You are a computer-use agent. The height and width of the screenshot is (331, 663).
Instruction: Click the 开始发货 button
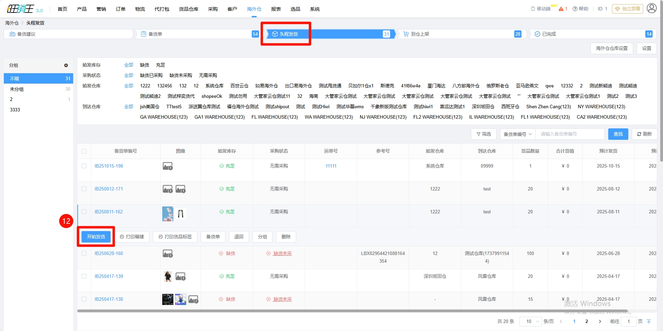pyautogui.click(x=96, y=237)
